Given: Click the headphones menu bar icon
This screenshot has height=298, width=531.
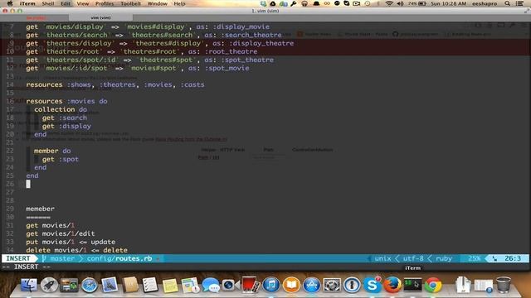Looking at the screenshot, I should [304, 3].
